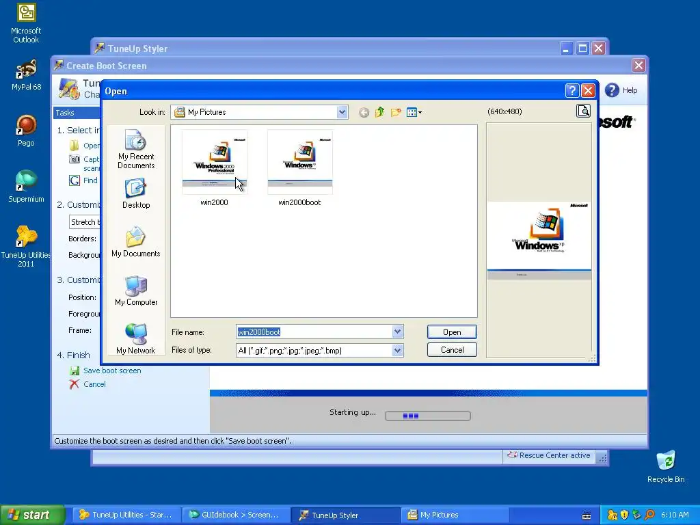Open My Recent Documents place
Image resolution: width=700 pixels, height=525 pixels.
point(136,149)
